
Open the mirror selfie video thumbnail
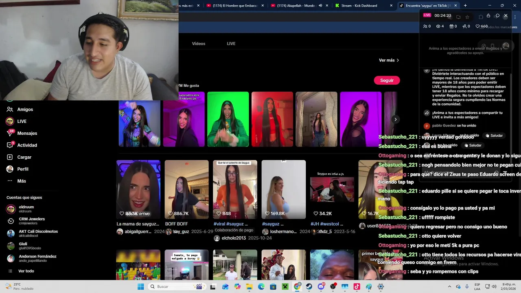pyautogui.click(x=317, y=119)
